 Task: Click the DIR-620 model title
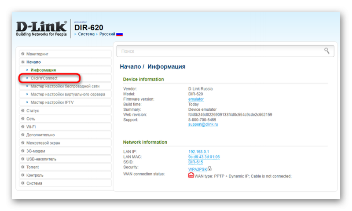click(89, 28)
